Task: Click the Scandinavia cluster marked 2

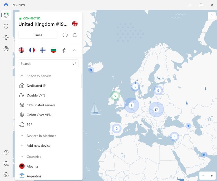Action: point(135,87)
